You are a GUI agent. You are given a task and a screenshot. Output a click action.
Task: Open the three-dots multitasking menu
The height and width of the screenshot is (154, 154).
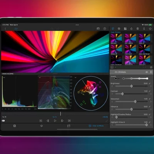pos(77,25)
